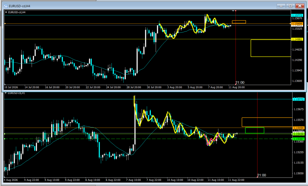
Task: Click the gray chart shift triangle on H4 chart
Action: pyautogui.click(x=233, y=11)
